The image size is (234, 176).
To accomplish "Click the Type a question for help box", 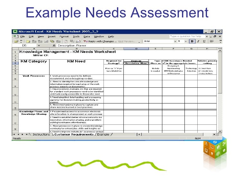I will click(187, 36).
